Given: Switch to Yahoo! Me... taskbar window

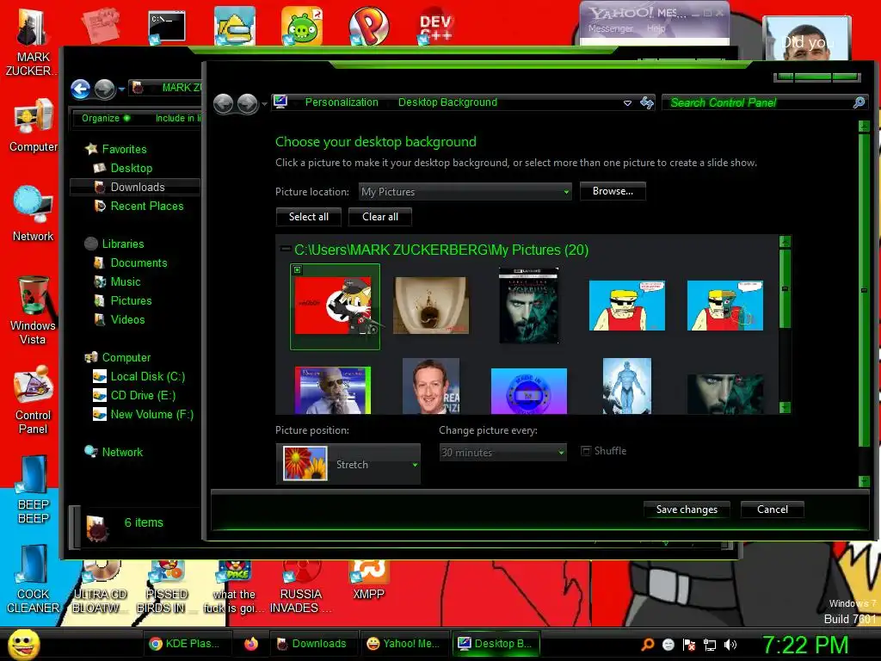Looking at the screenshot, I should 404,644.
